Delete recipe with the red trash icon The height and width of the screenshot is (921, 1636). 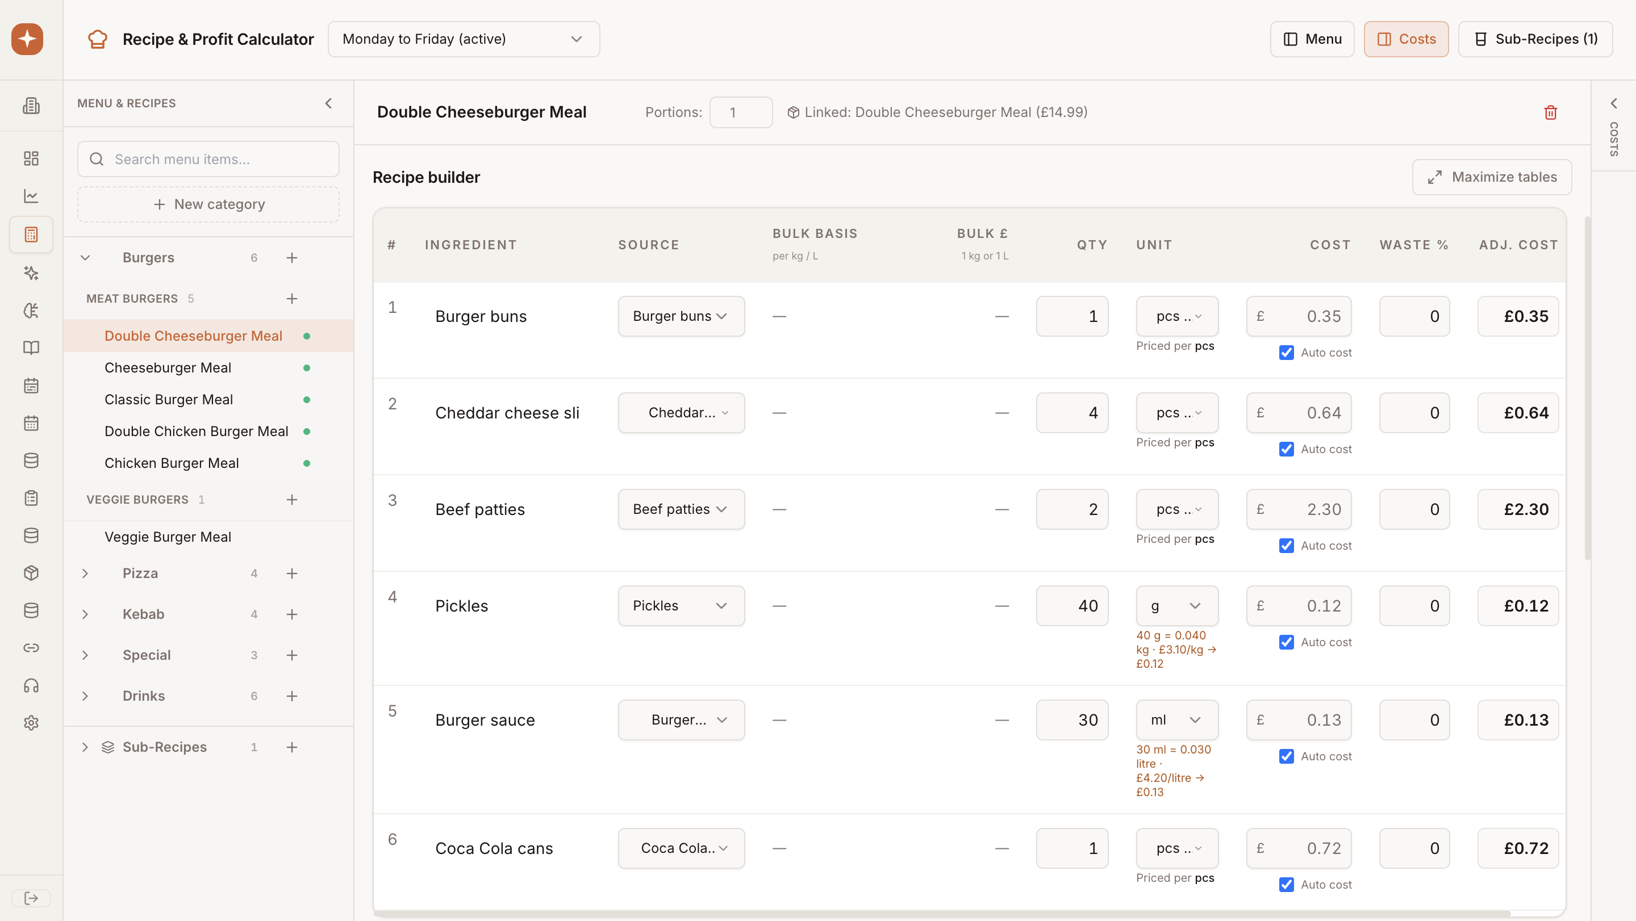1550,112
